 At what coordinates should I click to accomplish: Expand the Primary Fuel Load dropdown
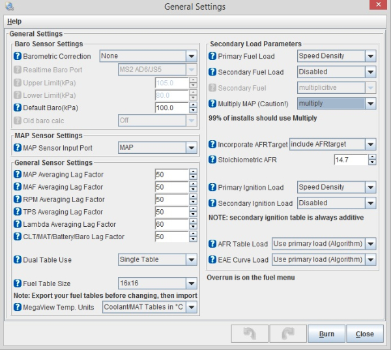(370, 57)
